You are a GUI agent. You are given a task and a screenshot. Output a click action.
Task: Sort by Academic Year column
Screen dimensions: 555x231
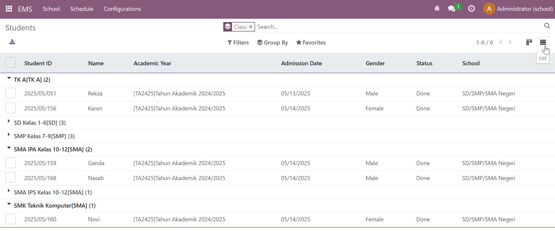point(152,63)
